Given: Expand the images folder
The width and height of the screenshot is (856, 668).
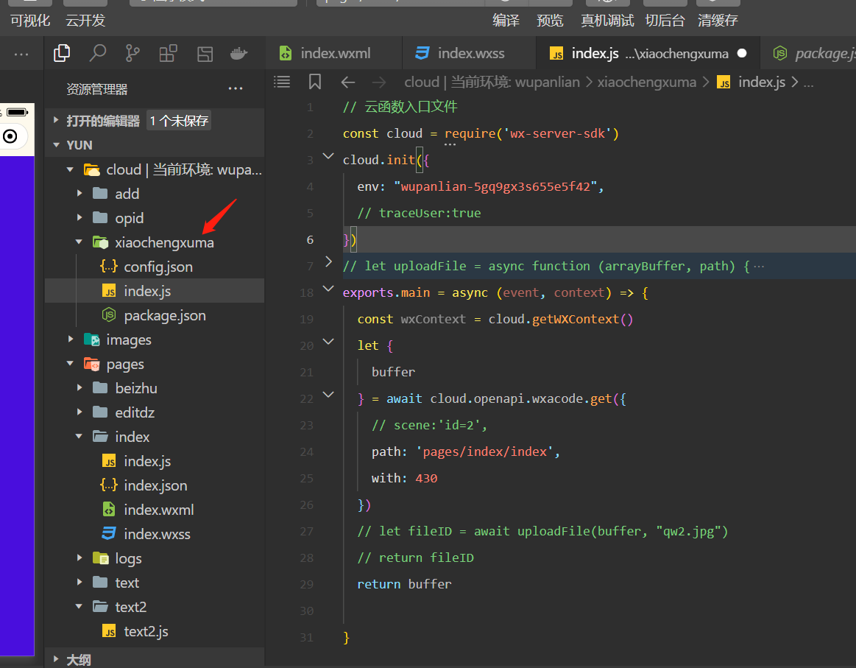Looking at the screenshot, I should (71, 340).
